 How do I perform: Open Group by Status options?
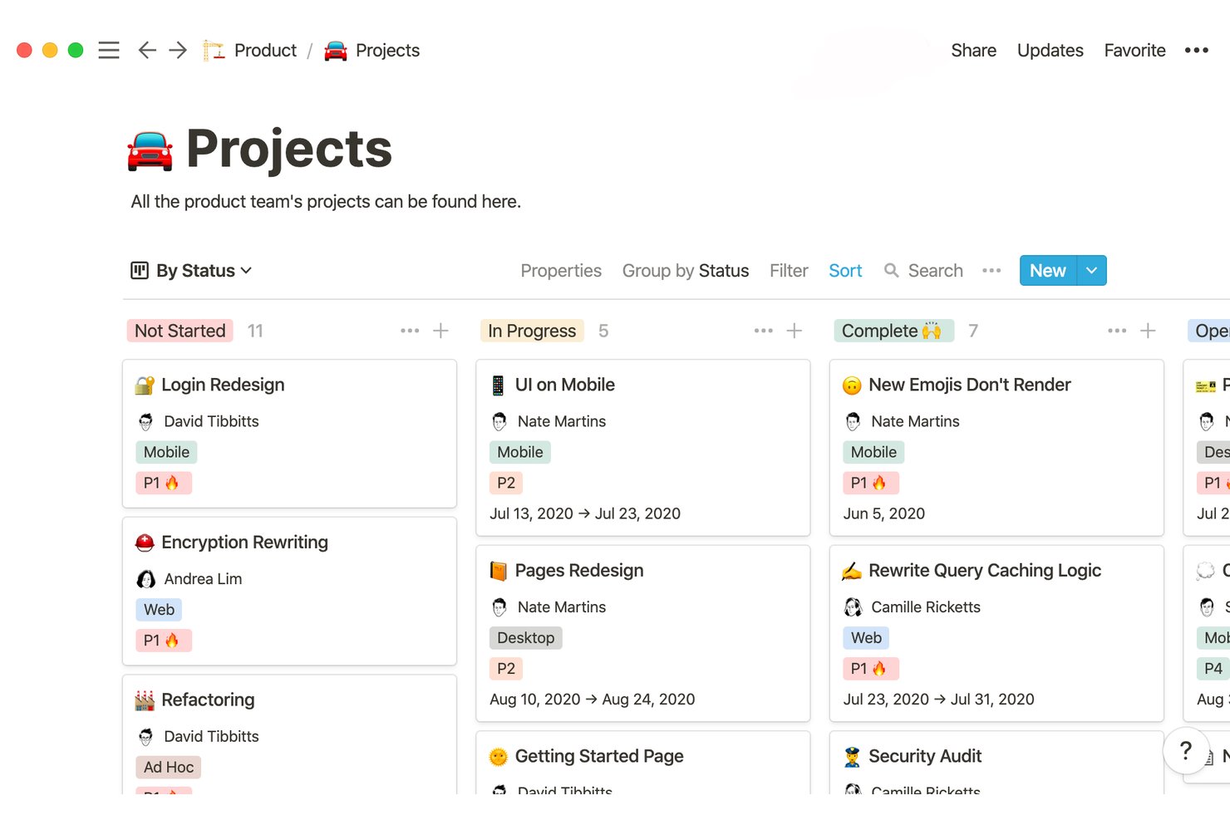tap(686, 271)
